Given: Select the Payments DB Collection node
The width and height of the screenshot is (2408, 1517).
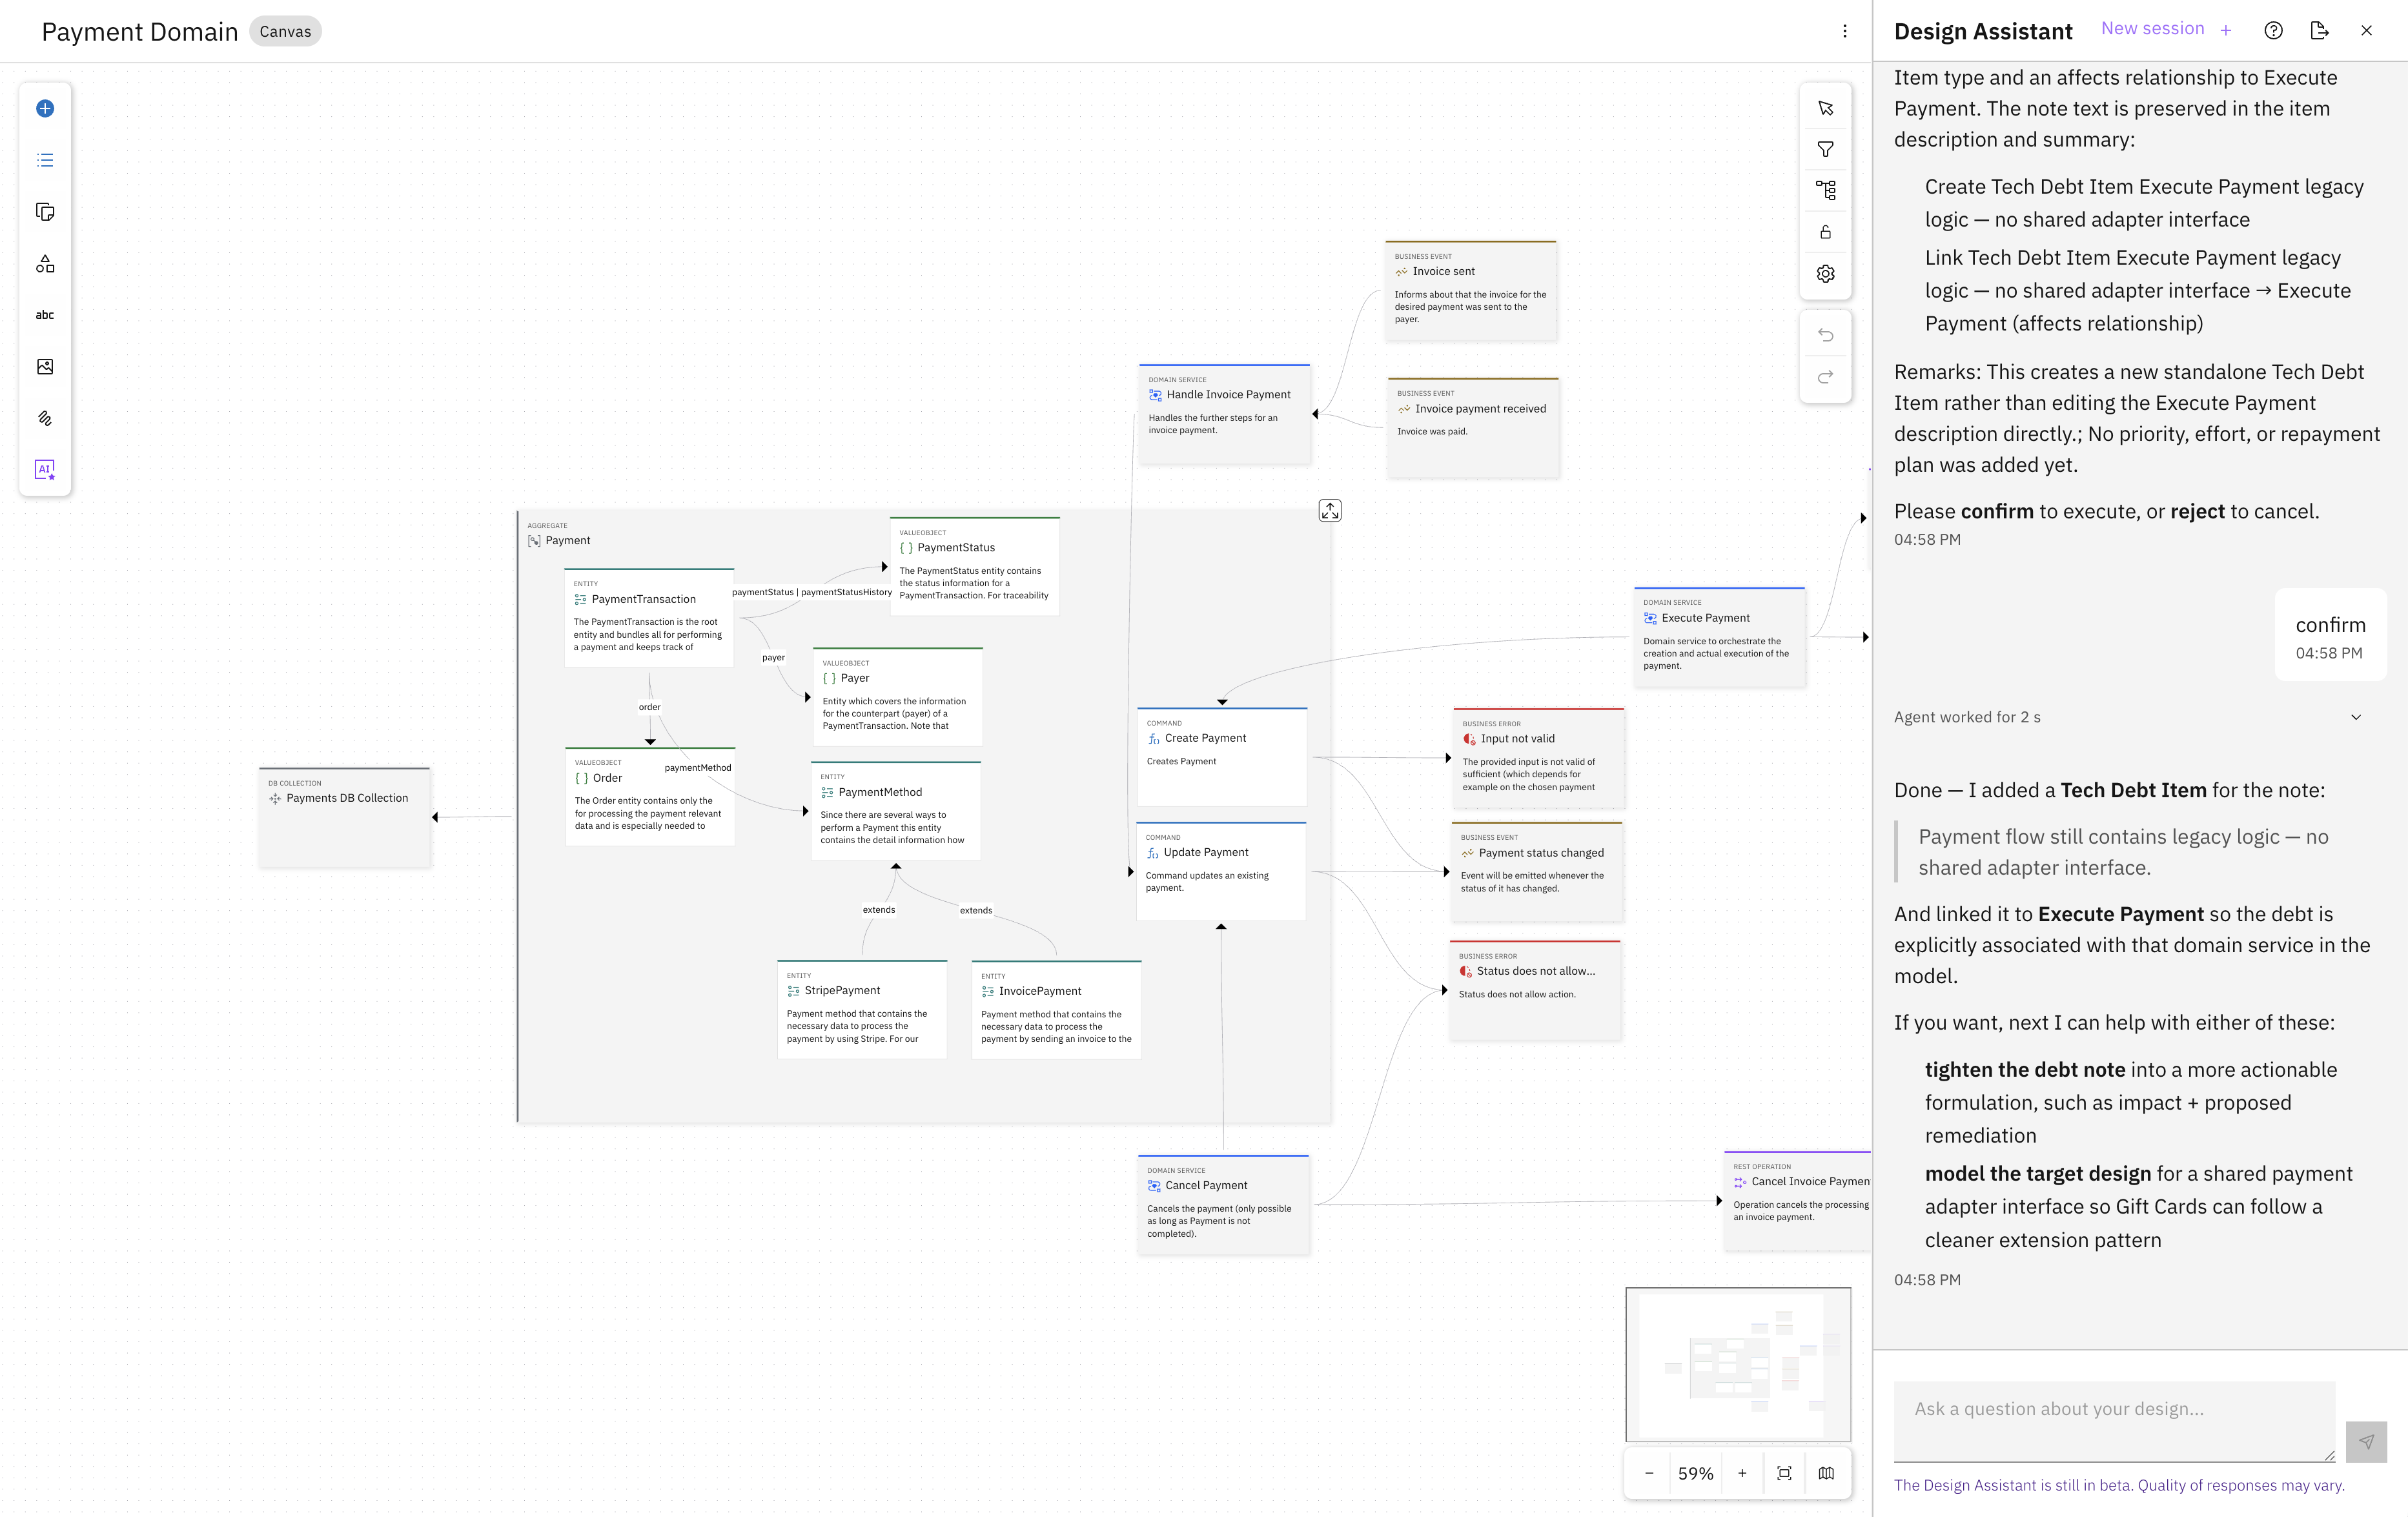Looking at the screenshot, I should [x=344, y=817].
